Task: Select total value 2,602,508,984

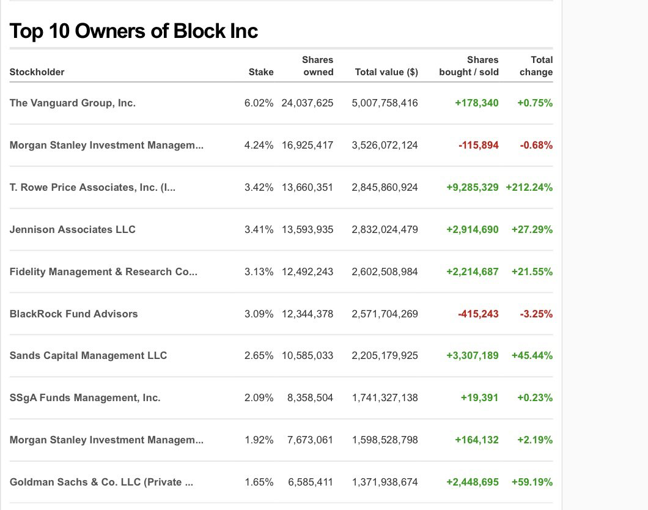Action: pyautogui.click(x=385, y=272)
